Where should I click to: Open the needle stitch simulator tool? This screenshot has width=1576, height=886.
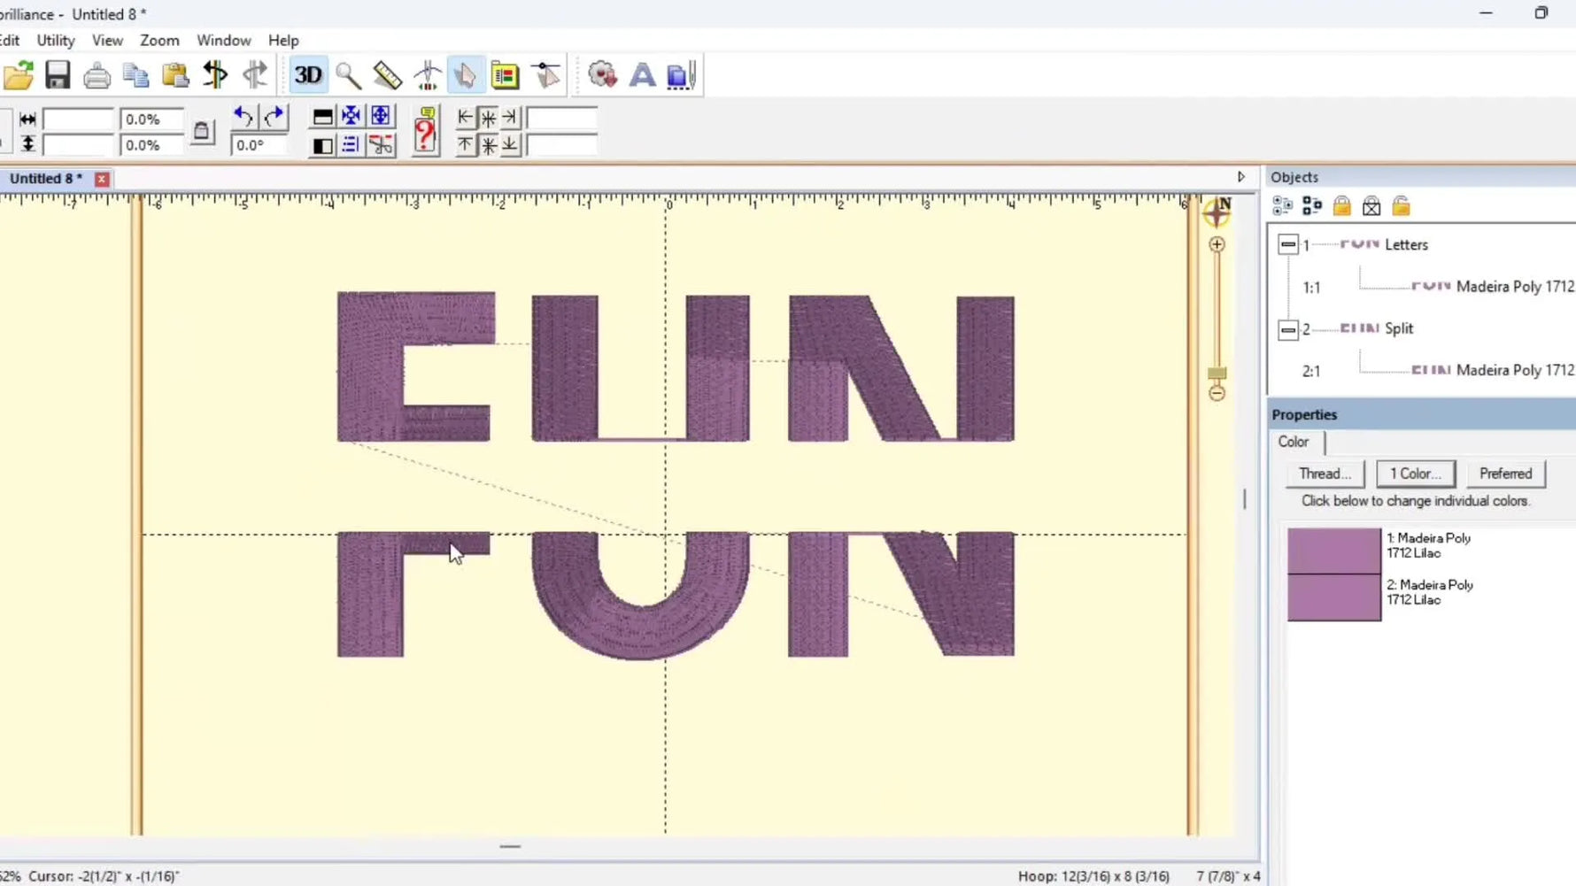coord(428,76)
